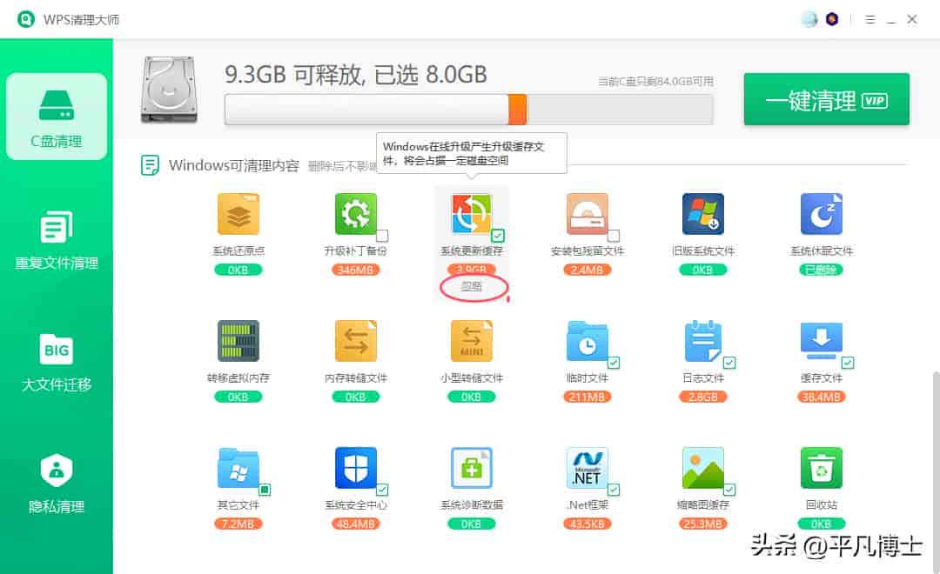This screenshot has height=574, width=940.
Task: Select the .Net框架 icon
Action: pos(587,468)
